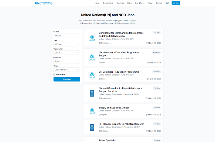This screenshot has height=142, width=215.
Task: Click the Q&A button
Action: (x=167, y=3)
